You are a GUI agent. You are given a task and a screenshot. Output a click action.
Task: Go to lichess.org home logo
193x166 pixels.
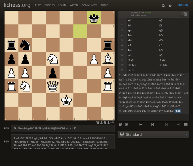pyautogui.click(x=17, y=5)
